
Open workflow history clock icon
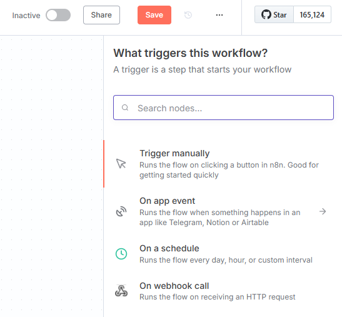pos(188,15)
